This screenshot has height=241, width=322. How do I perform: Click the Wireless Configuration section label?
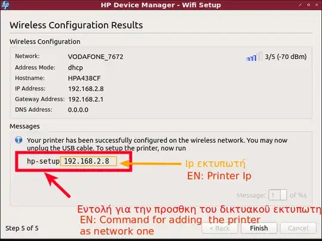point(45,42)
